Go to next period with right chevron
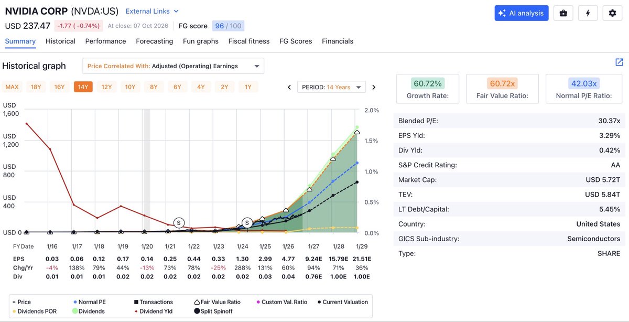The height and width of the screenshot is (322, 629). point(374,88)
